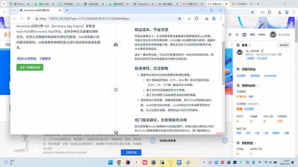
Task: Go forward in the SAE browser window
Action: 22,19
